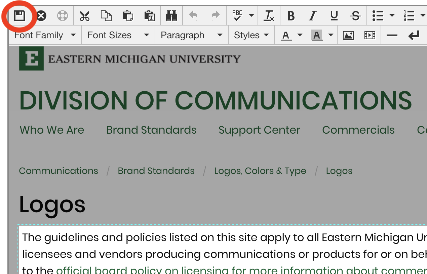This screenshot has height=274, width=427.
Task: Copy the selected content
Action: 106,16
